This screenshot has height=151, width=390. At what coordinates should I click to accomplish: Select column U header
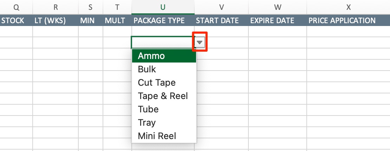point(163,7)
